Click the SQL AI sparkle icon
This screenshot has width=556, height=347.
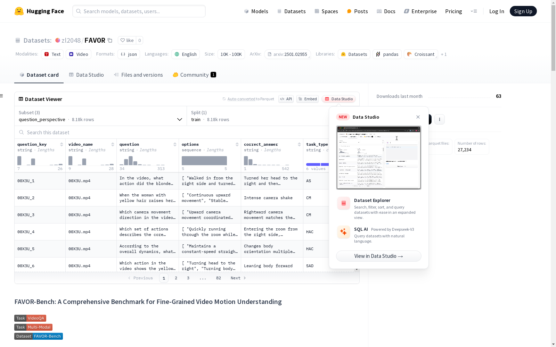click(x=343, y=232)
